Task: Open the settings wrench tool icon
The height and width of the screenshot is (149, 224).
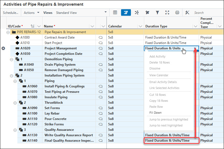Action: click(x=187, y=12)
